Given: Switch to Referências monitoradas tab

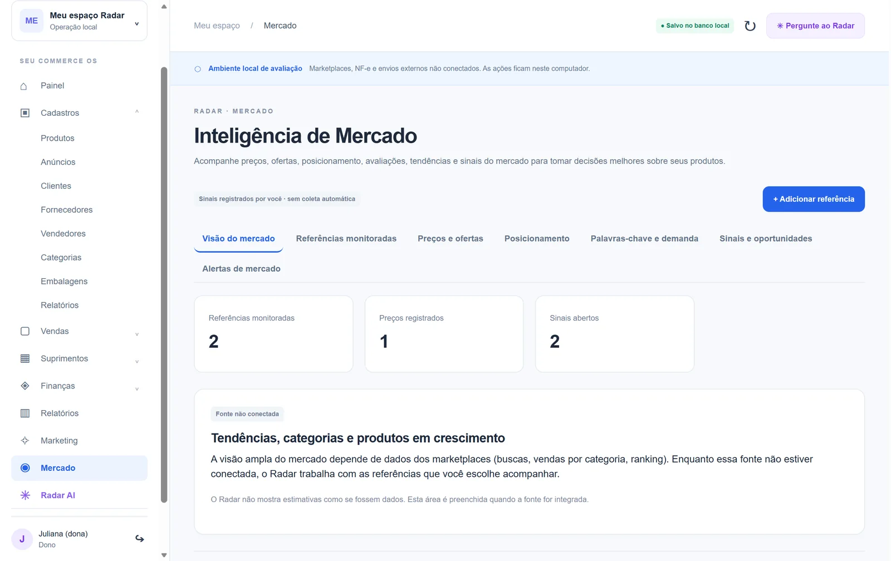Looking at the screenshot, I should [x=346, y=239].
